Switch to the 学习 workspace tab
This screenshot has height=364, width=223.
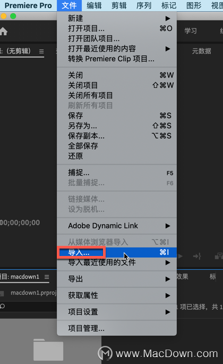point(191,31)
